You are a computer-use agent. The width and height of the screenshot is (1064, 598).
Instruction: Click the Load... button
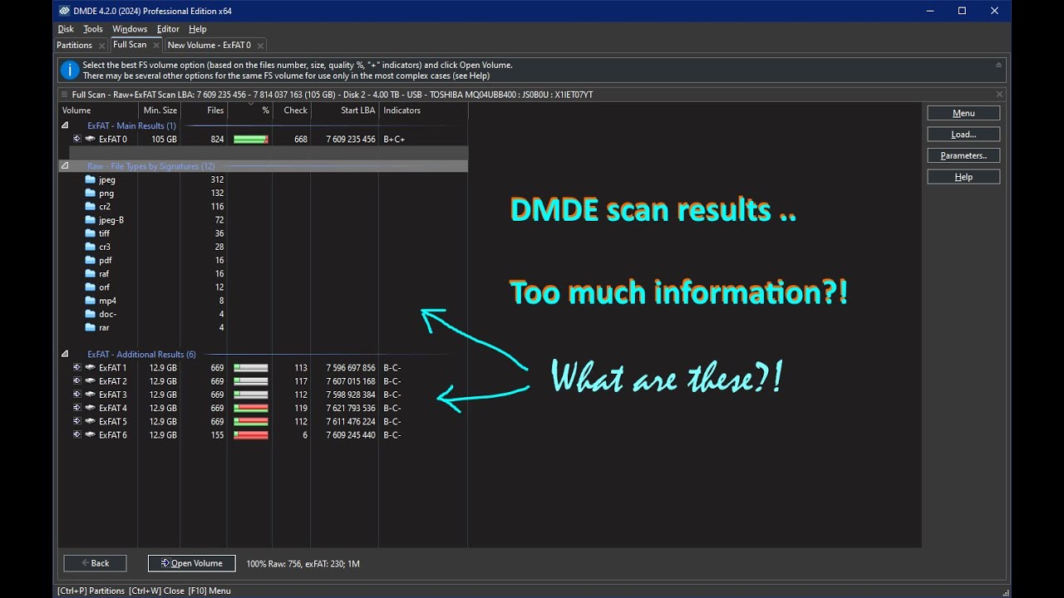tap(963, 134)
